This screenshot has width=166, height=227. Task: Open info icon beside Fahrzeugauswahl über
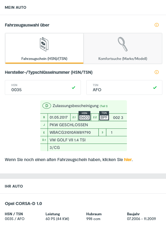coord(157,25)
